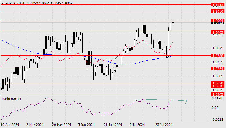Select the 1.0636 price level label

pos(218,86)
